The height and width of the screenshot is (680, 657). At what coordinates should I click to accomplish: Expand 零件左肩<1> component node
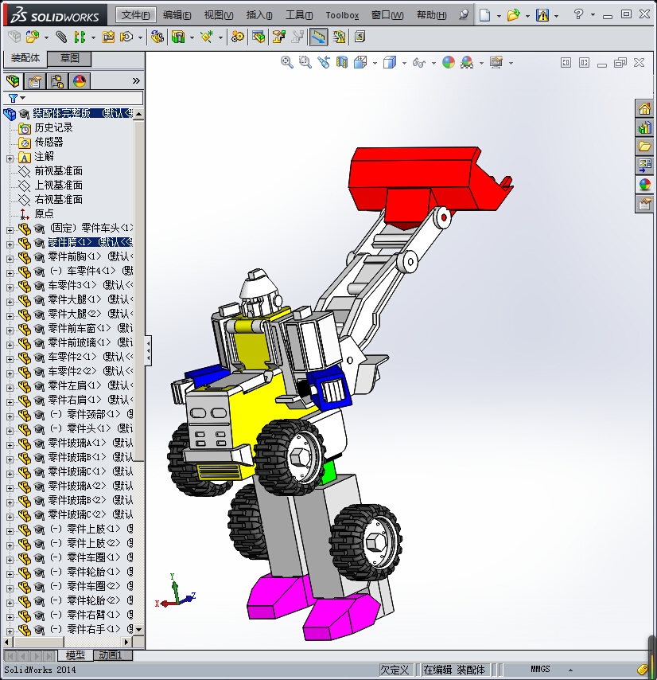(10, 387)
